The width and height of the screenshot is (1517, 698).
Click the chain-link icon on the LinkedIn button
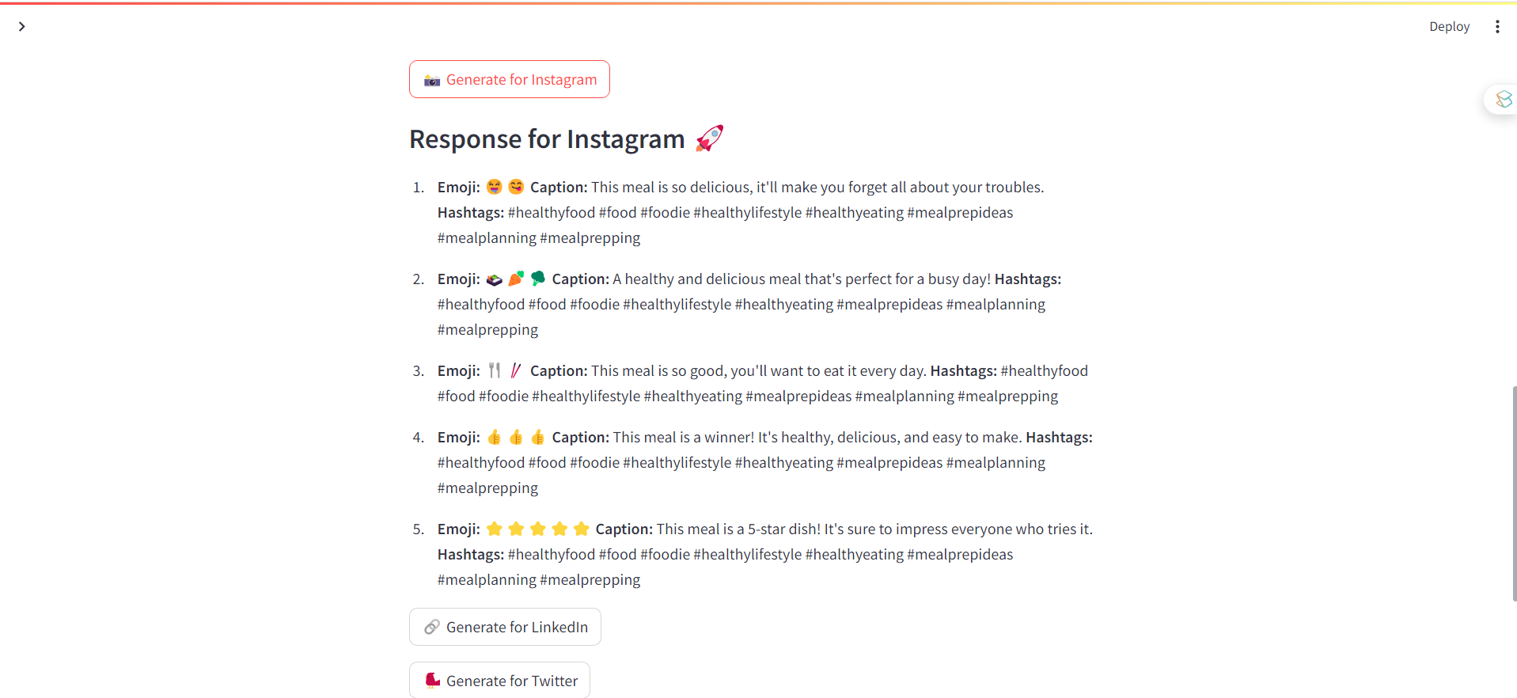click(432, 628)
